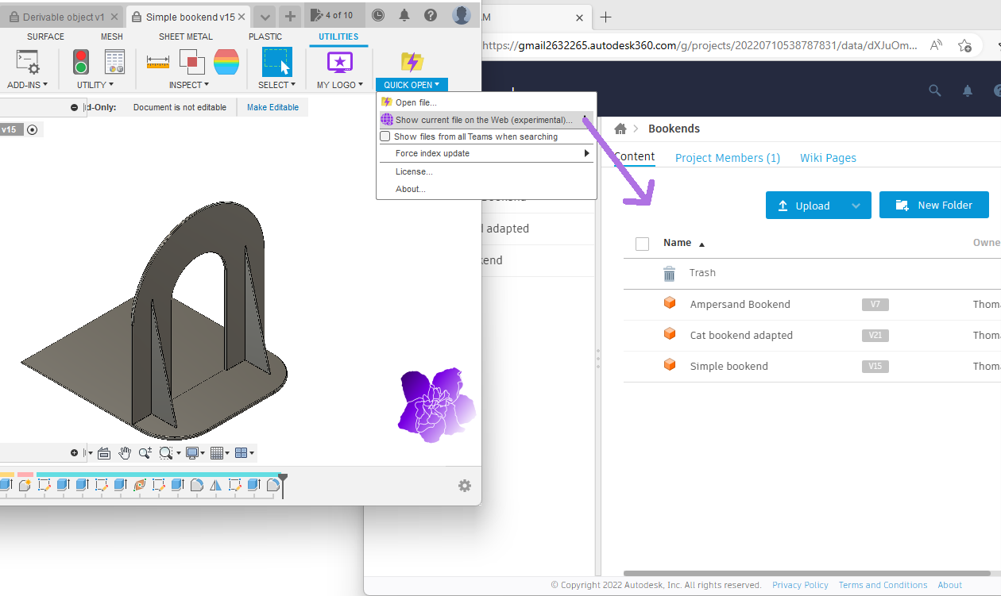
Task: Open Wiki Pages tab
Action: pos(828,158)
